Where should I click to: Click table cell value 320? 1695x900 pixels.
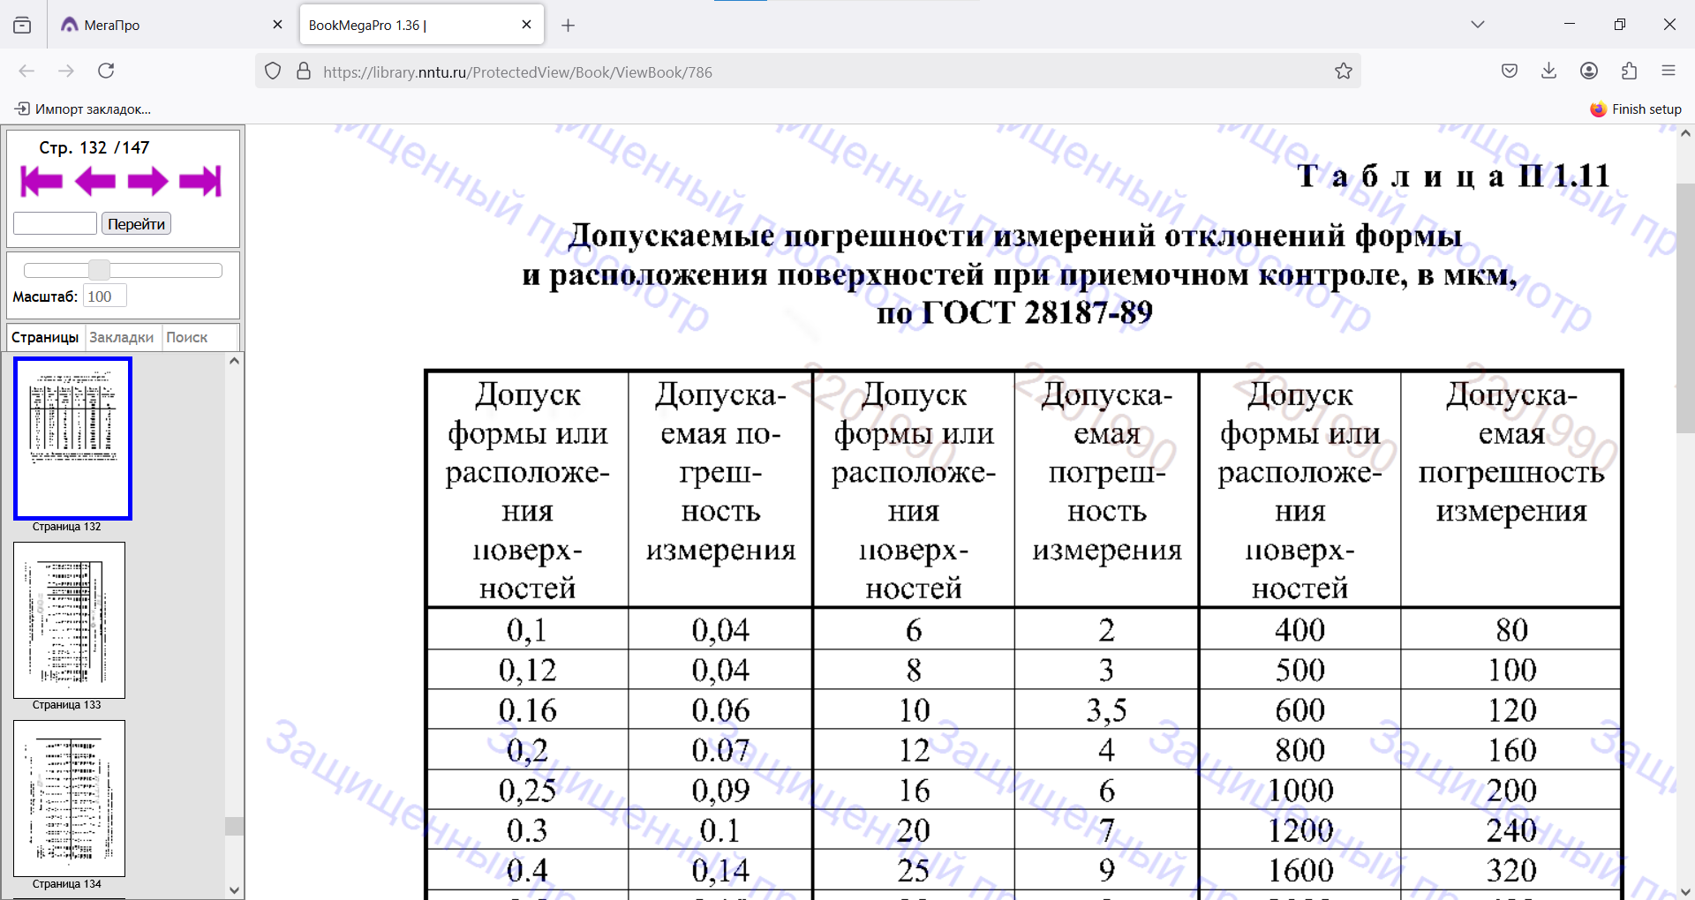pyautogui.click(x=1511, y=871)
